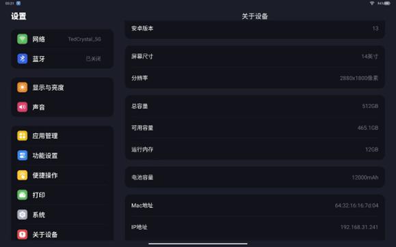Tap the Mac地址 row
Screen dimensions: 396x247
coord(255,205)
